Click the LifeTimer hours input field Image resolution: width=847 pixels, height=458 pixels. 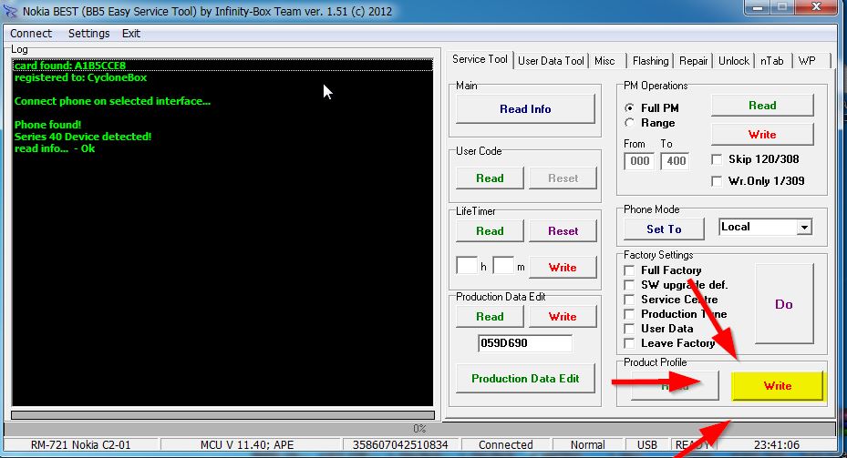(467, 266)
